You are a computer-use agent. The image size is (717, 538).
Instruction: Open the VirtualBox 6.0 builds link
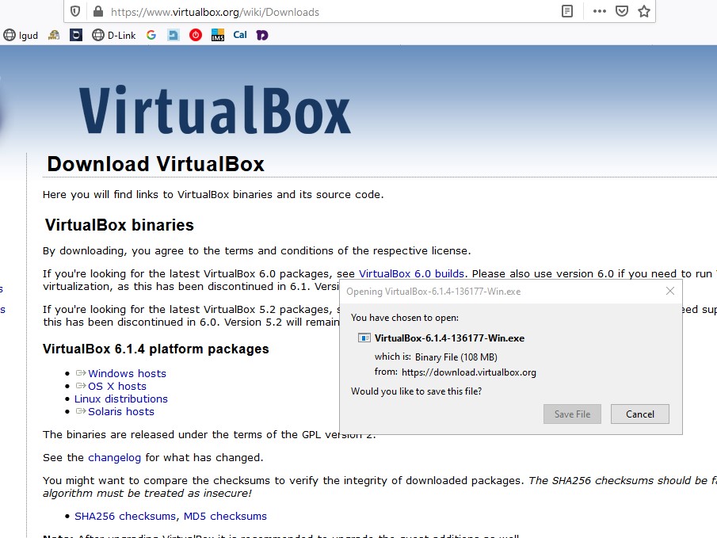(411, 273)
